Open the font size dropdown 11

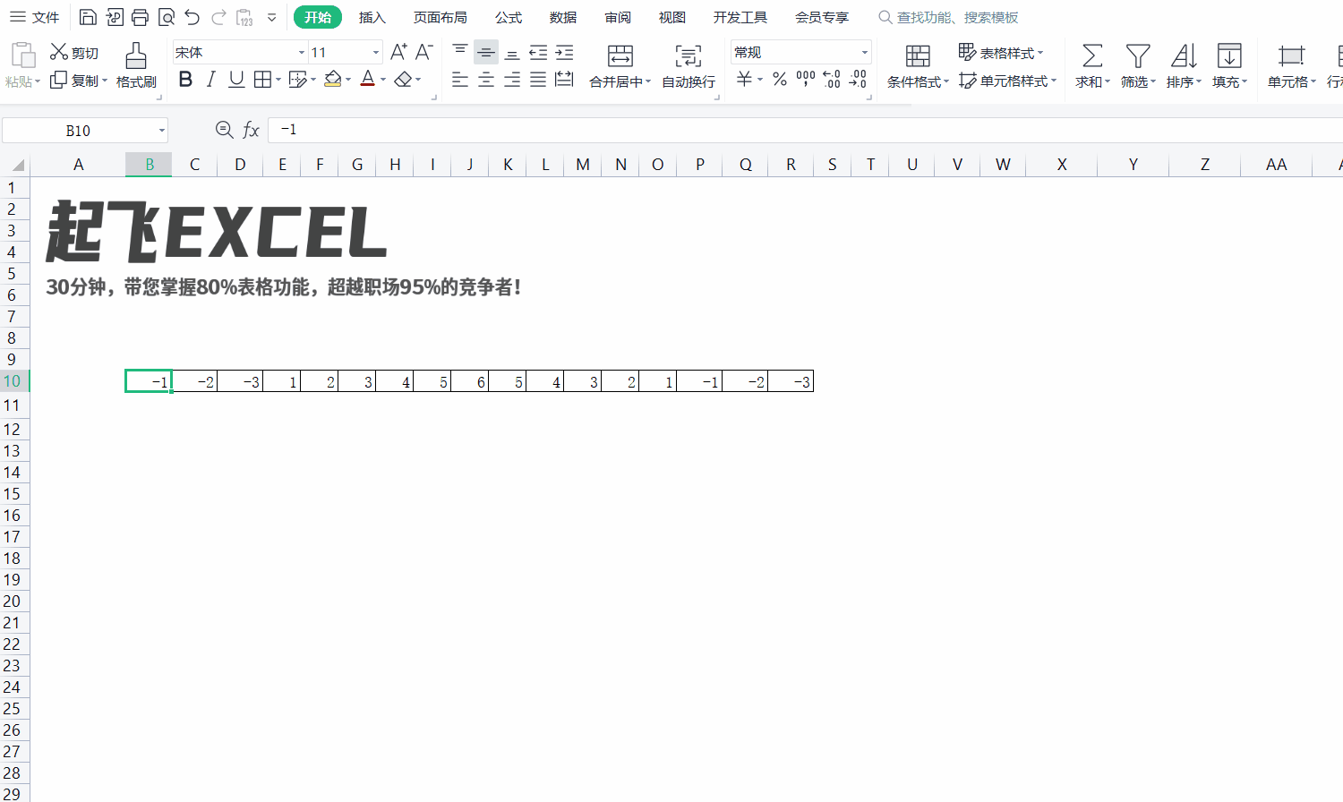[376, 53]
